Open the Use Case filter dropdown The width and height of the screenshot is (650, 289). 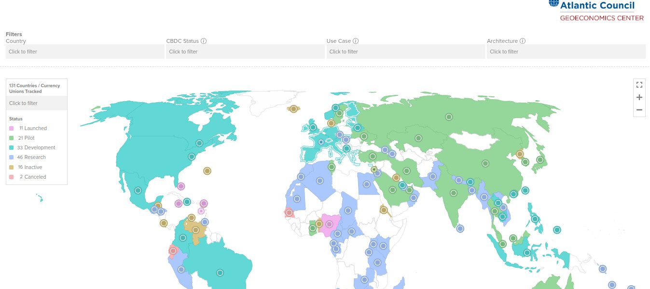click(x=405, y=52)
